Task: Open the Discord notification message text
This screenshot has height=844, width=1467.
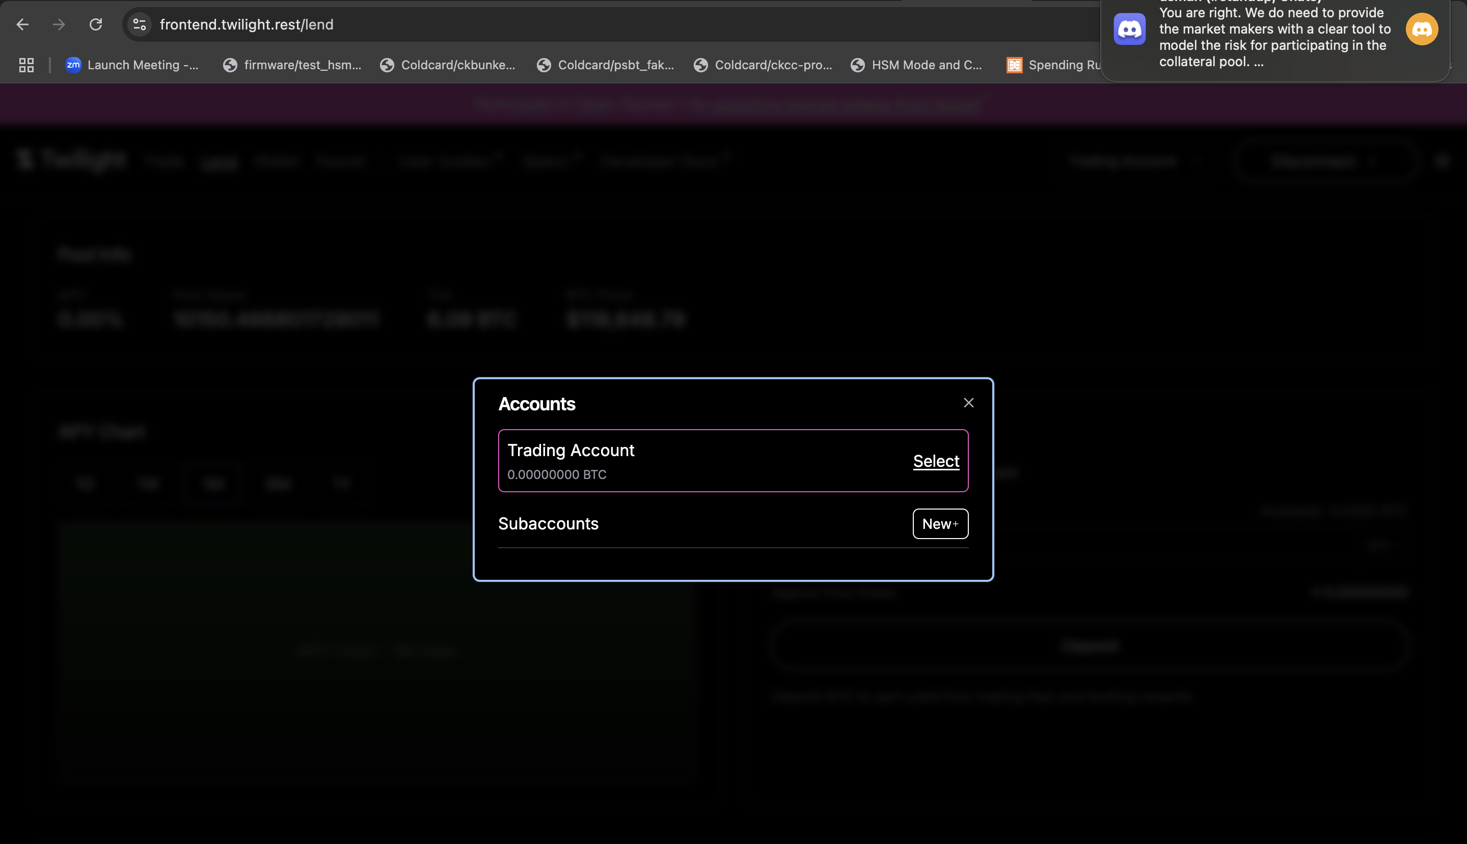Action: point(1274,37)
